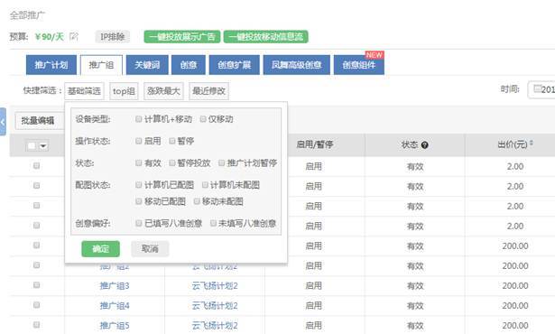Screen dimensions: 555x334
Task: Click the budget edit pencil icon
Action: coord(74,36)
